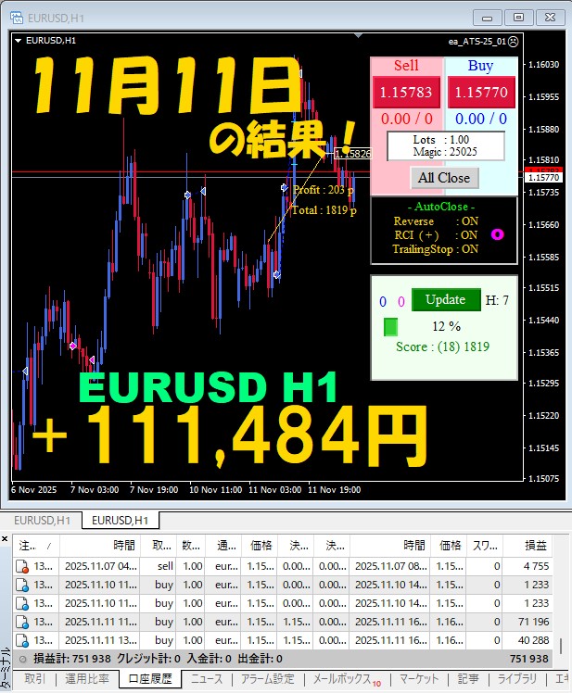Click the buy order icon in 71 196 profit row
This screenshot has width=572, height=693.
[x=22, y=622]
